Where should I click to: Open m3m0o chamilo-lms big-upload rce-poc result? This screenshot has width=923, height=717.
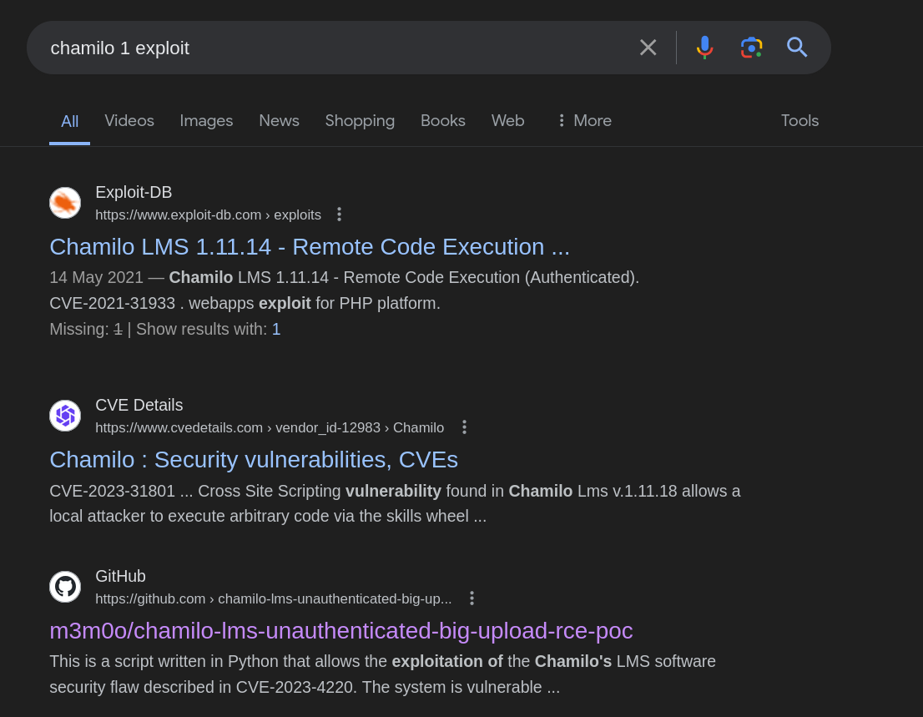click(340, 631)
